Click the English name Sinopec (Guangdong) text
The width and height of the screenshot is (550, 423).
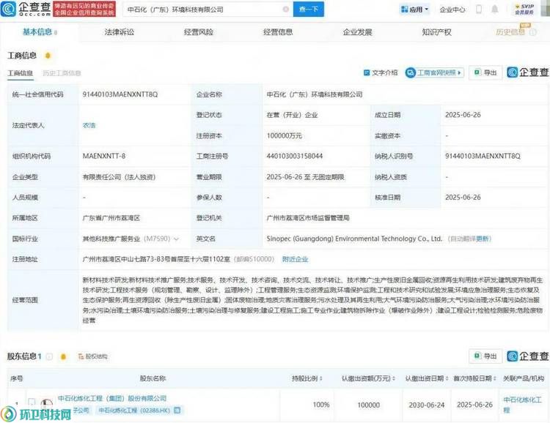coord(354,239)
